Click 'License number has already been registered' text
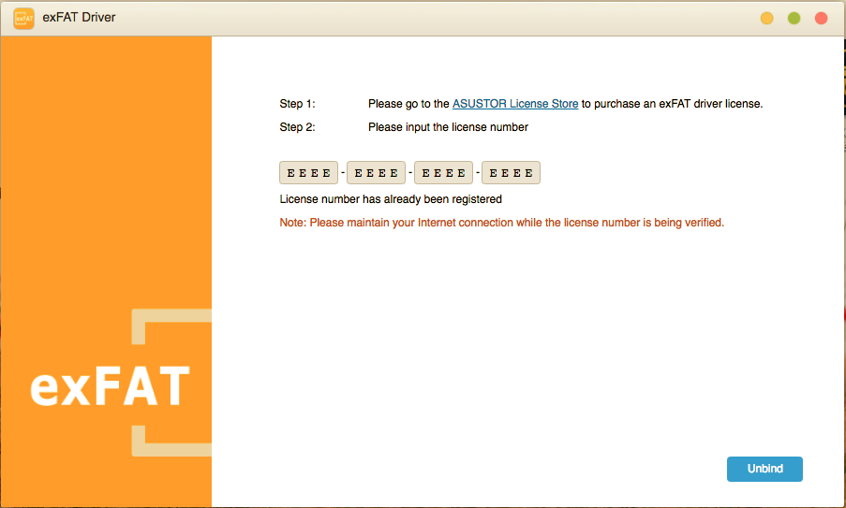 (391, 199)
